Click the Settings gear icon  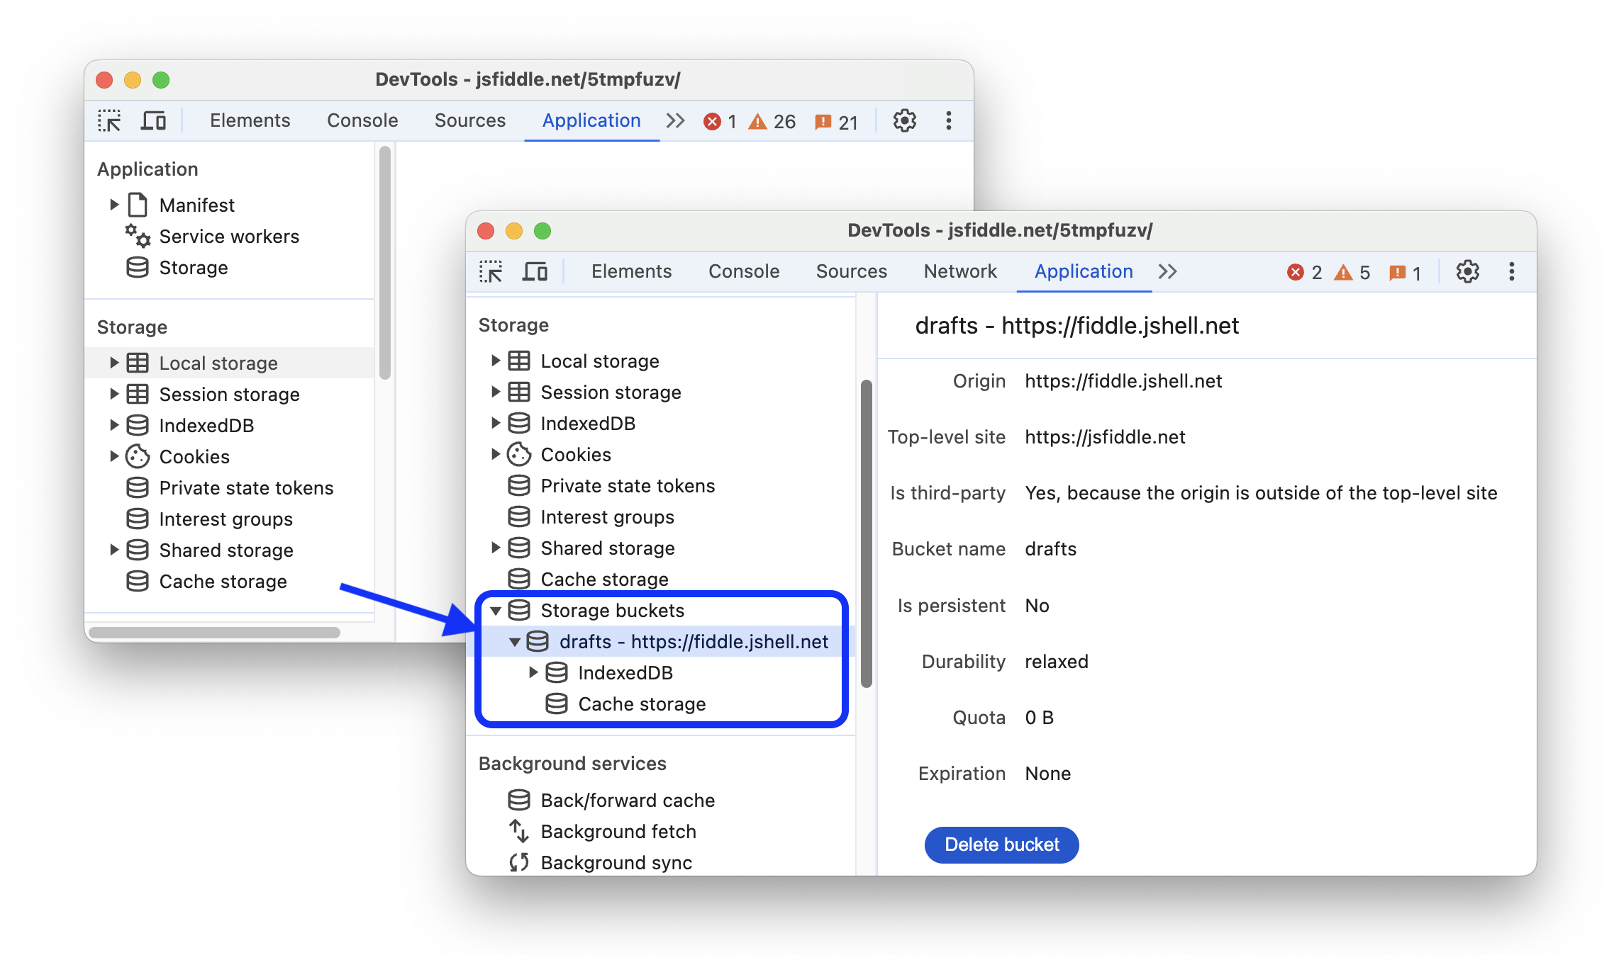(x=1469, y=271)
